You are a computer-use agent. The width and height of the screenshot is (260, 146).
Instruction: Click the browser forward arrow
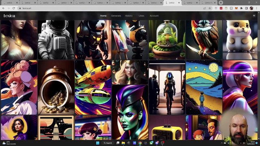[9, 8]
